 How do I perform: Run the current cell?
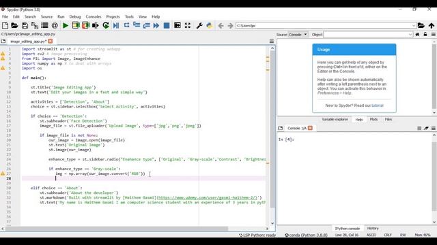76,26
